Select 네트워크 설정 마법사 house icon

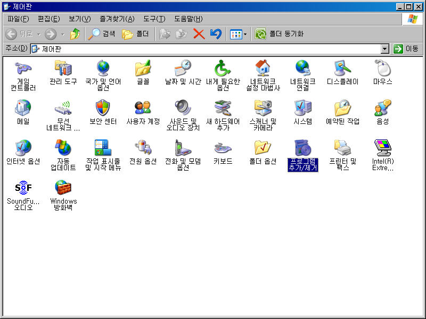tap(263, 68)
